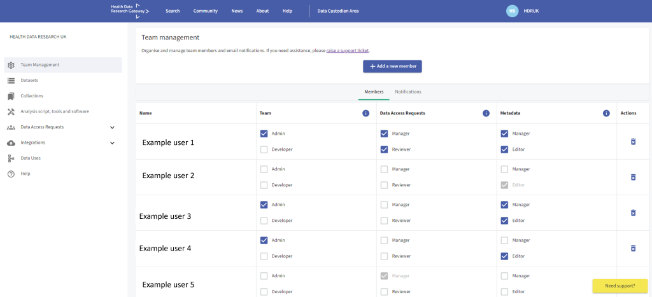The image size is (652, 297).
Task: Click the Health Data Research Gateway logo
Action: tap(130, 11)
